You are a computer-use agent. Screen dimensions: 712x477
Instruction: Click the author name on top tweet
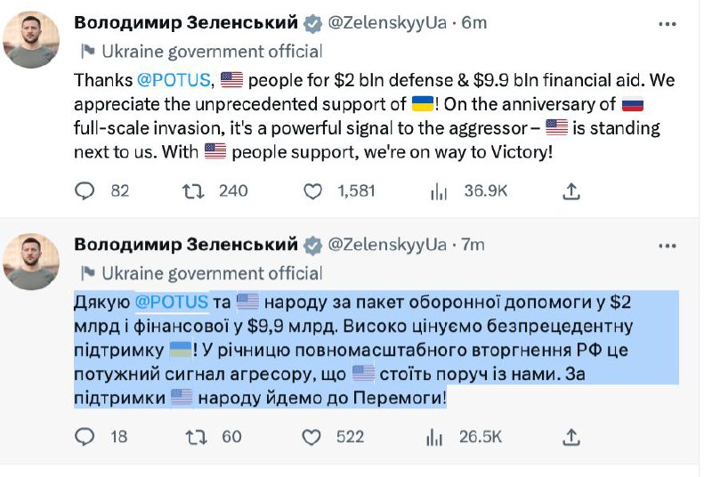pos(185,22)
